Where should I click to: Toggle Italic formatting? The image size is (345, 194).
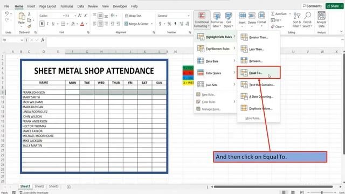click(47, 24)
